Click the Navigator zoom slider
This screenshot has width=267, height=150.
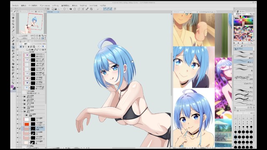coord(22,36)
